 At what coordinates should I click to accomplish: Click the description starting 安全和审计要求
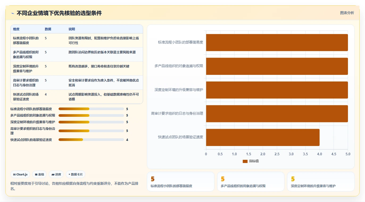tap(104, 83)
